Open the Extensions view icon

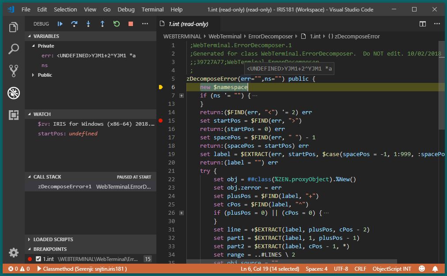point(14,115)
